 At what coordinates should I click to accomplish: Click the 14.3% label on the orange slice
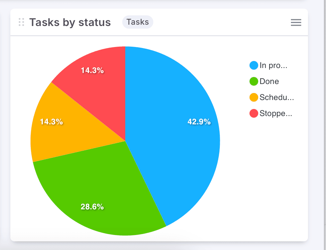pos(51,122)
